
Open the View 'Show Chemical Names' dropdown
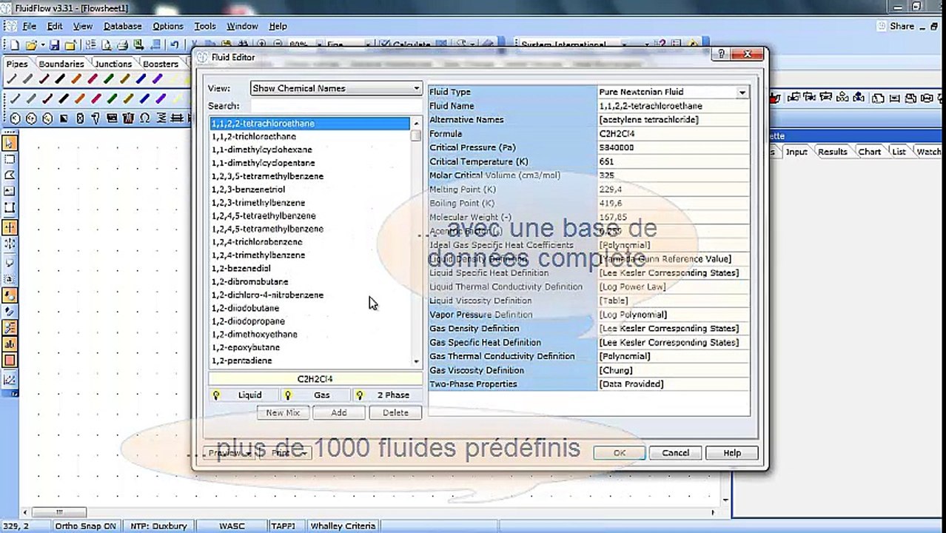pyautogui.click(x=336, y=88)
